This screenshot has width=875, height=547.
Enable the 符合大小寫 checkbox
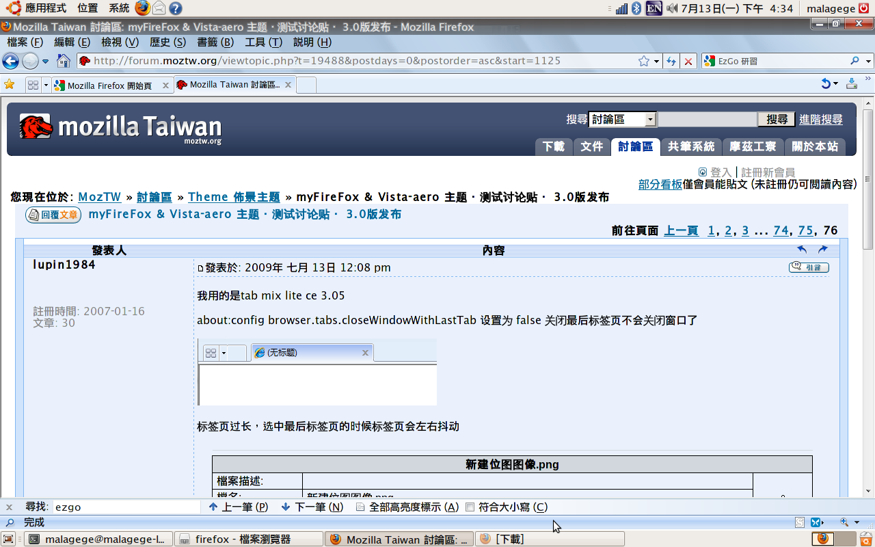(470, 507)
